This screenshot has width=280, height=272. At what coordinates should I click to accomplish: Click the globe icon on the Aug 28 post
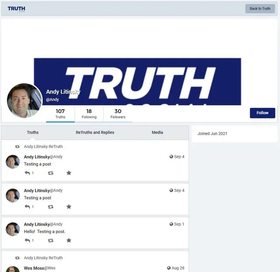(169, 268)
